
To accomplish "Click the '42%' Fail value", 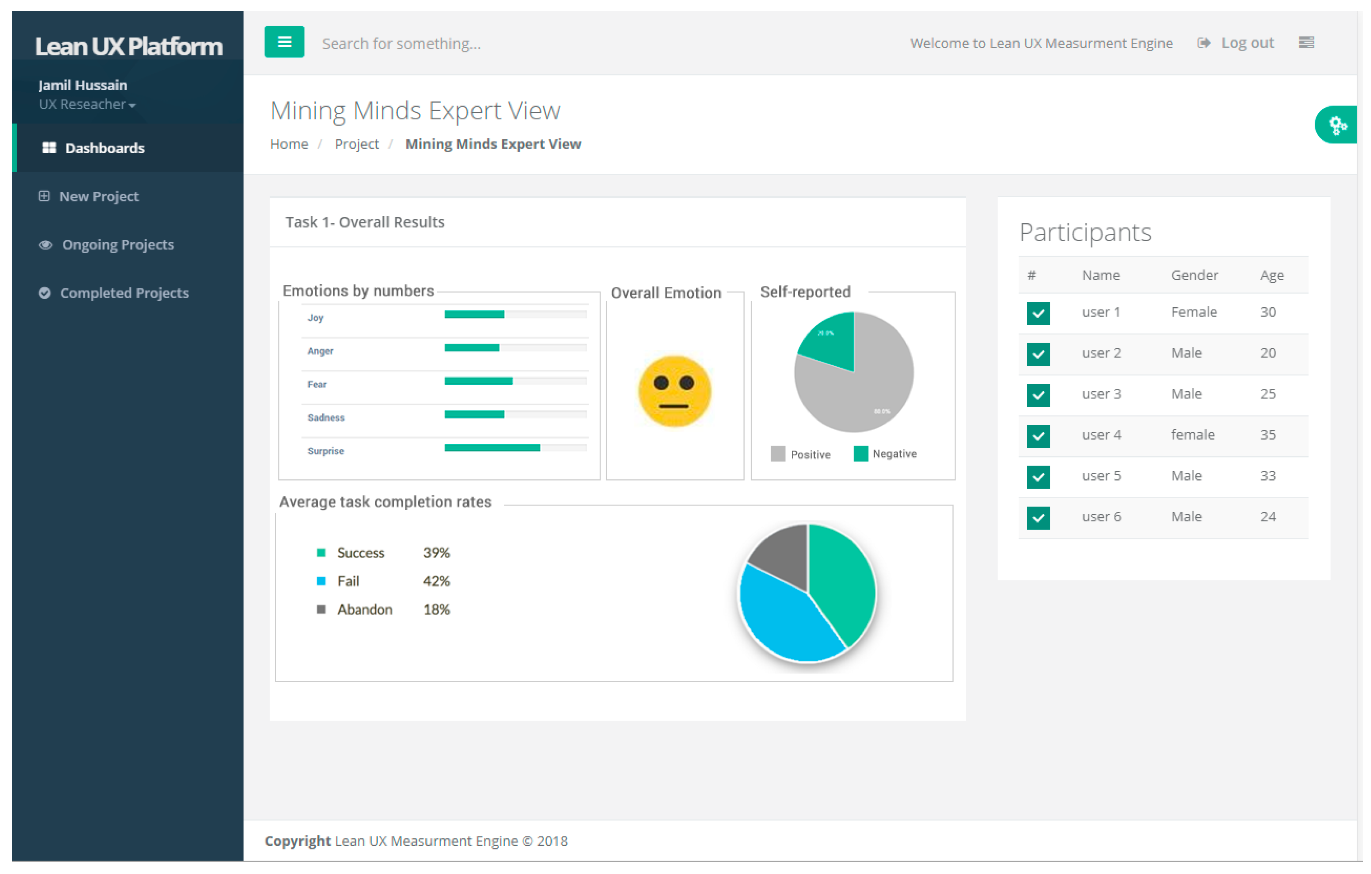I will 437,582.
